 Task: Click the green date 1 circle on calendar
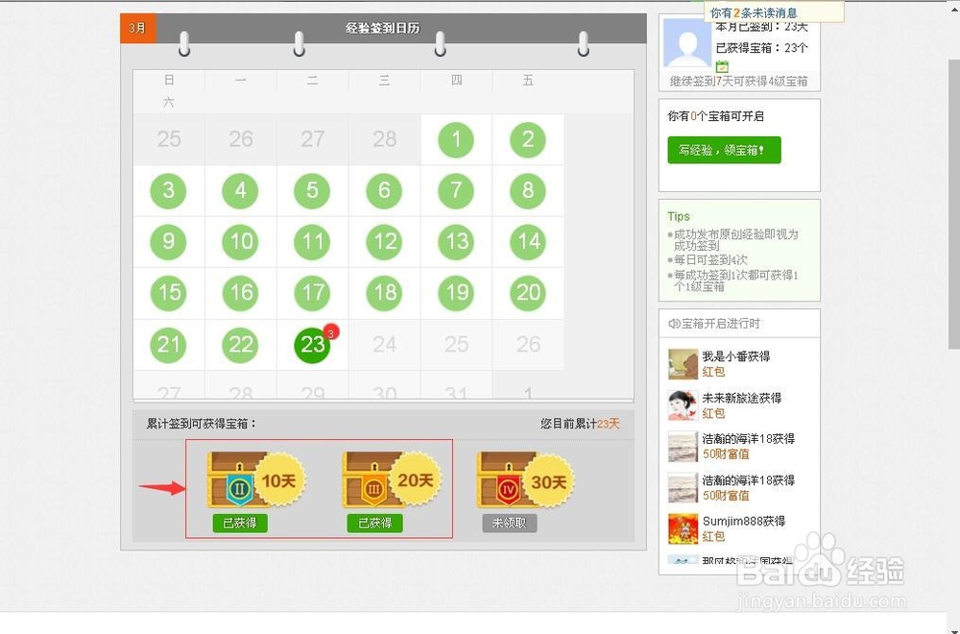pyautogui.click(x=456, y=139)
